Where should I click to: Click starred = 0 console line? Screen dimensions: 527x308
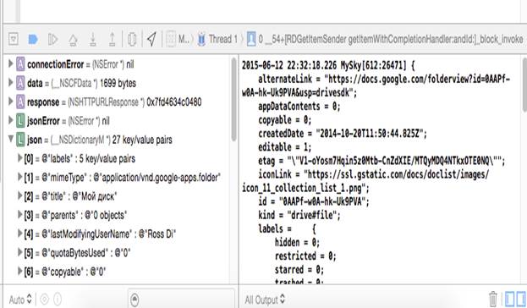[x=299, y=270]
